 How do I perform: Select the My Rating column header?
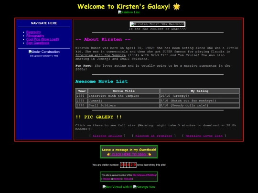199,91
